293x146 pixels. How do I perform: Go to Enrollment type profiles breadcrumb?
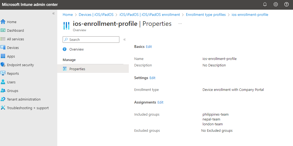[x=206, y=15]
